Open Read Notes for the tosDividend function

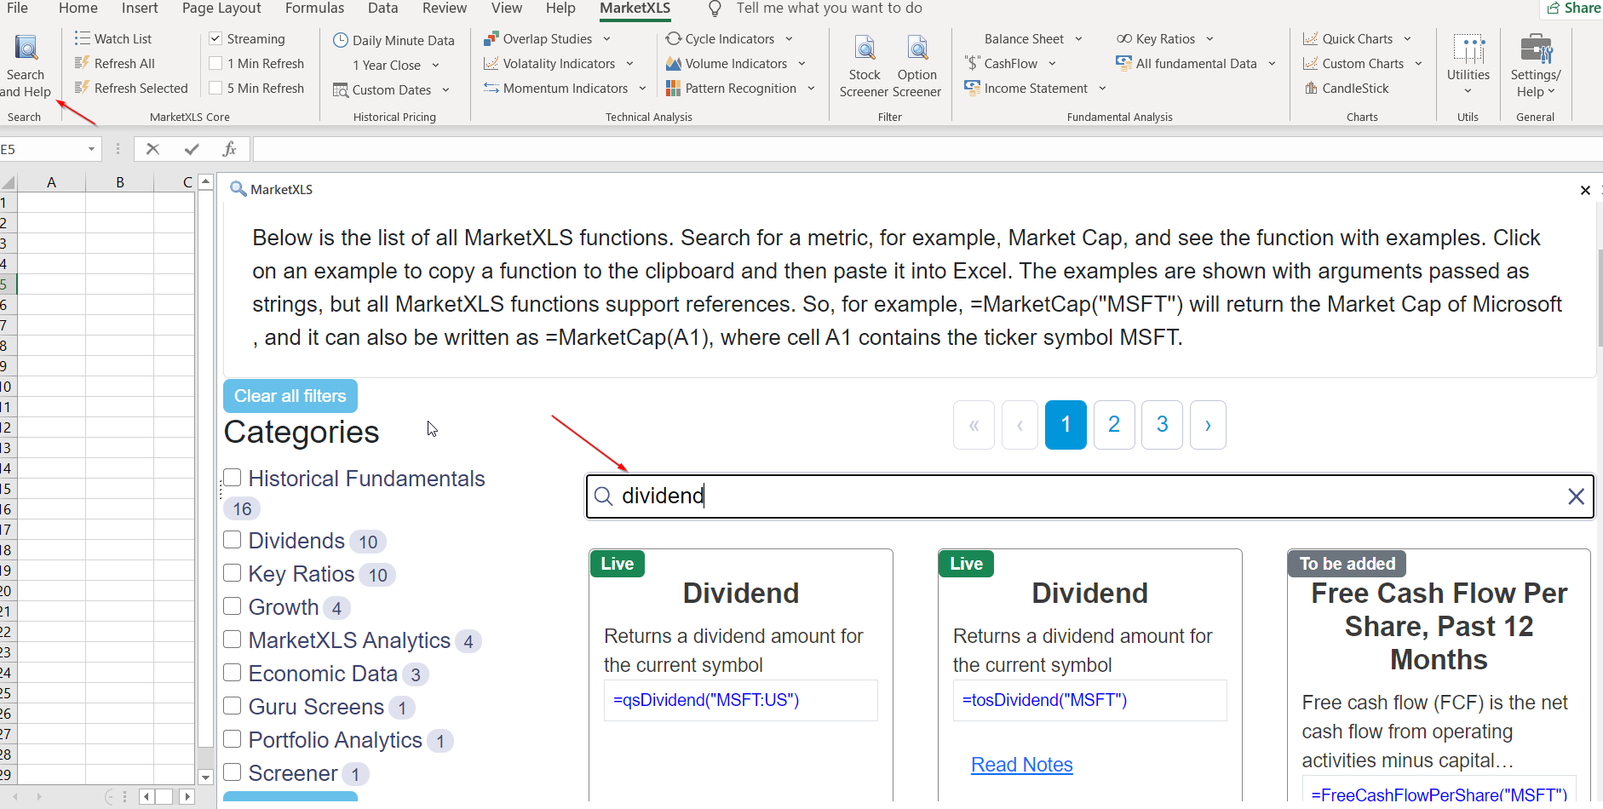click(1021, 765)
